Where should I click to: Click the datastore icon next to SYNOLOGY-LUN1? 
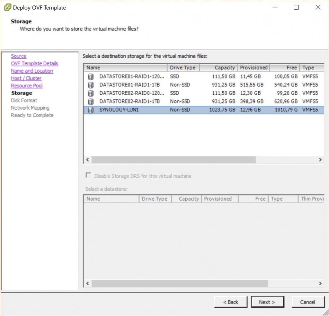click(91, 110)
